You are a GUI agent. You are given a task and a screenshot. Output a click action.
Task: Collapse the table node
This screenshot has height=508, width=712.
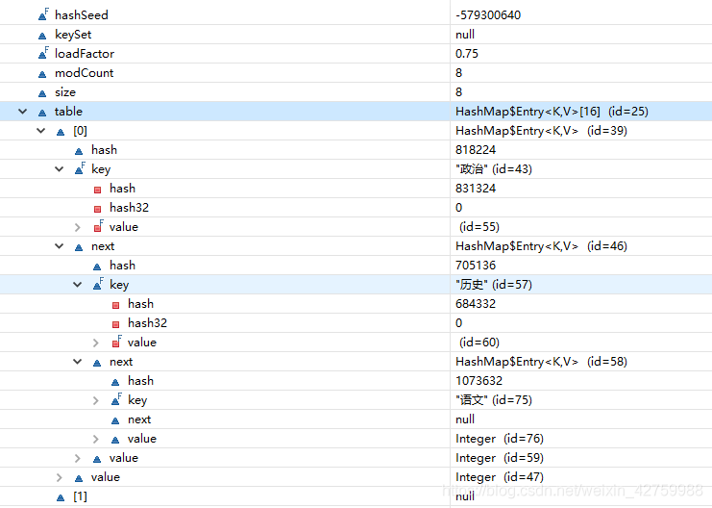23,112
